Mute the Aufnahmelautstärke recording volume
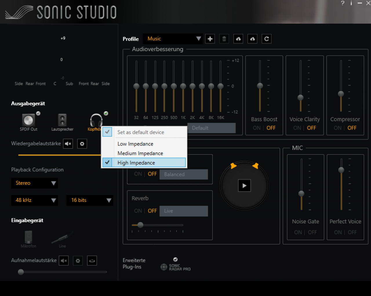371x296 pixels. 64,261
